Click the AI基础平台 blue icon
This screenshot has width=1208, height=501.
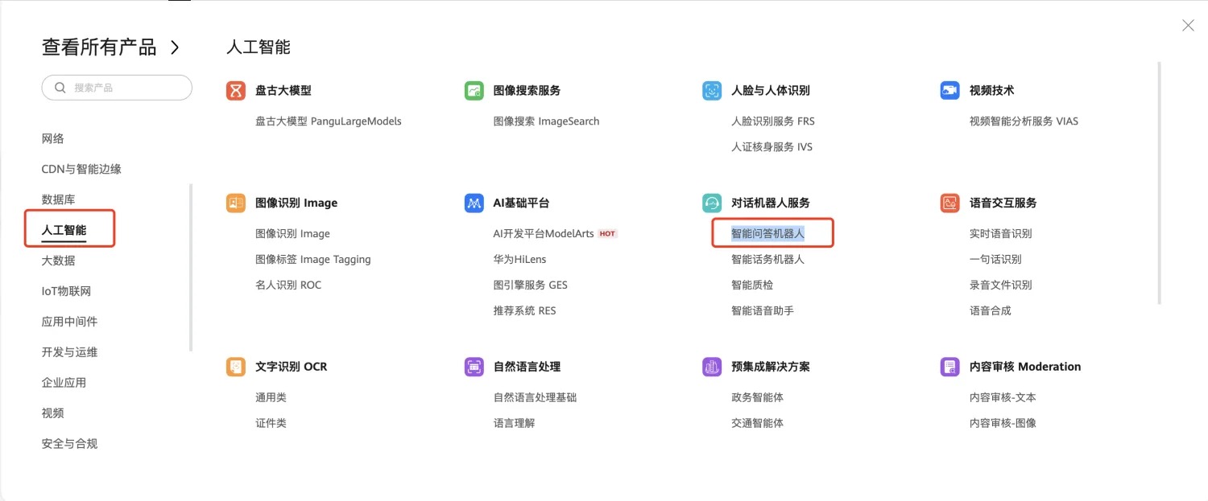pos(474,203)
